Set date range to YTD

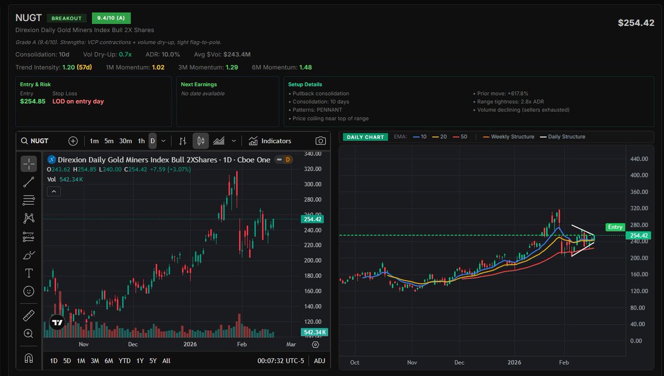[124, 361]
